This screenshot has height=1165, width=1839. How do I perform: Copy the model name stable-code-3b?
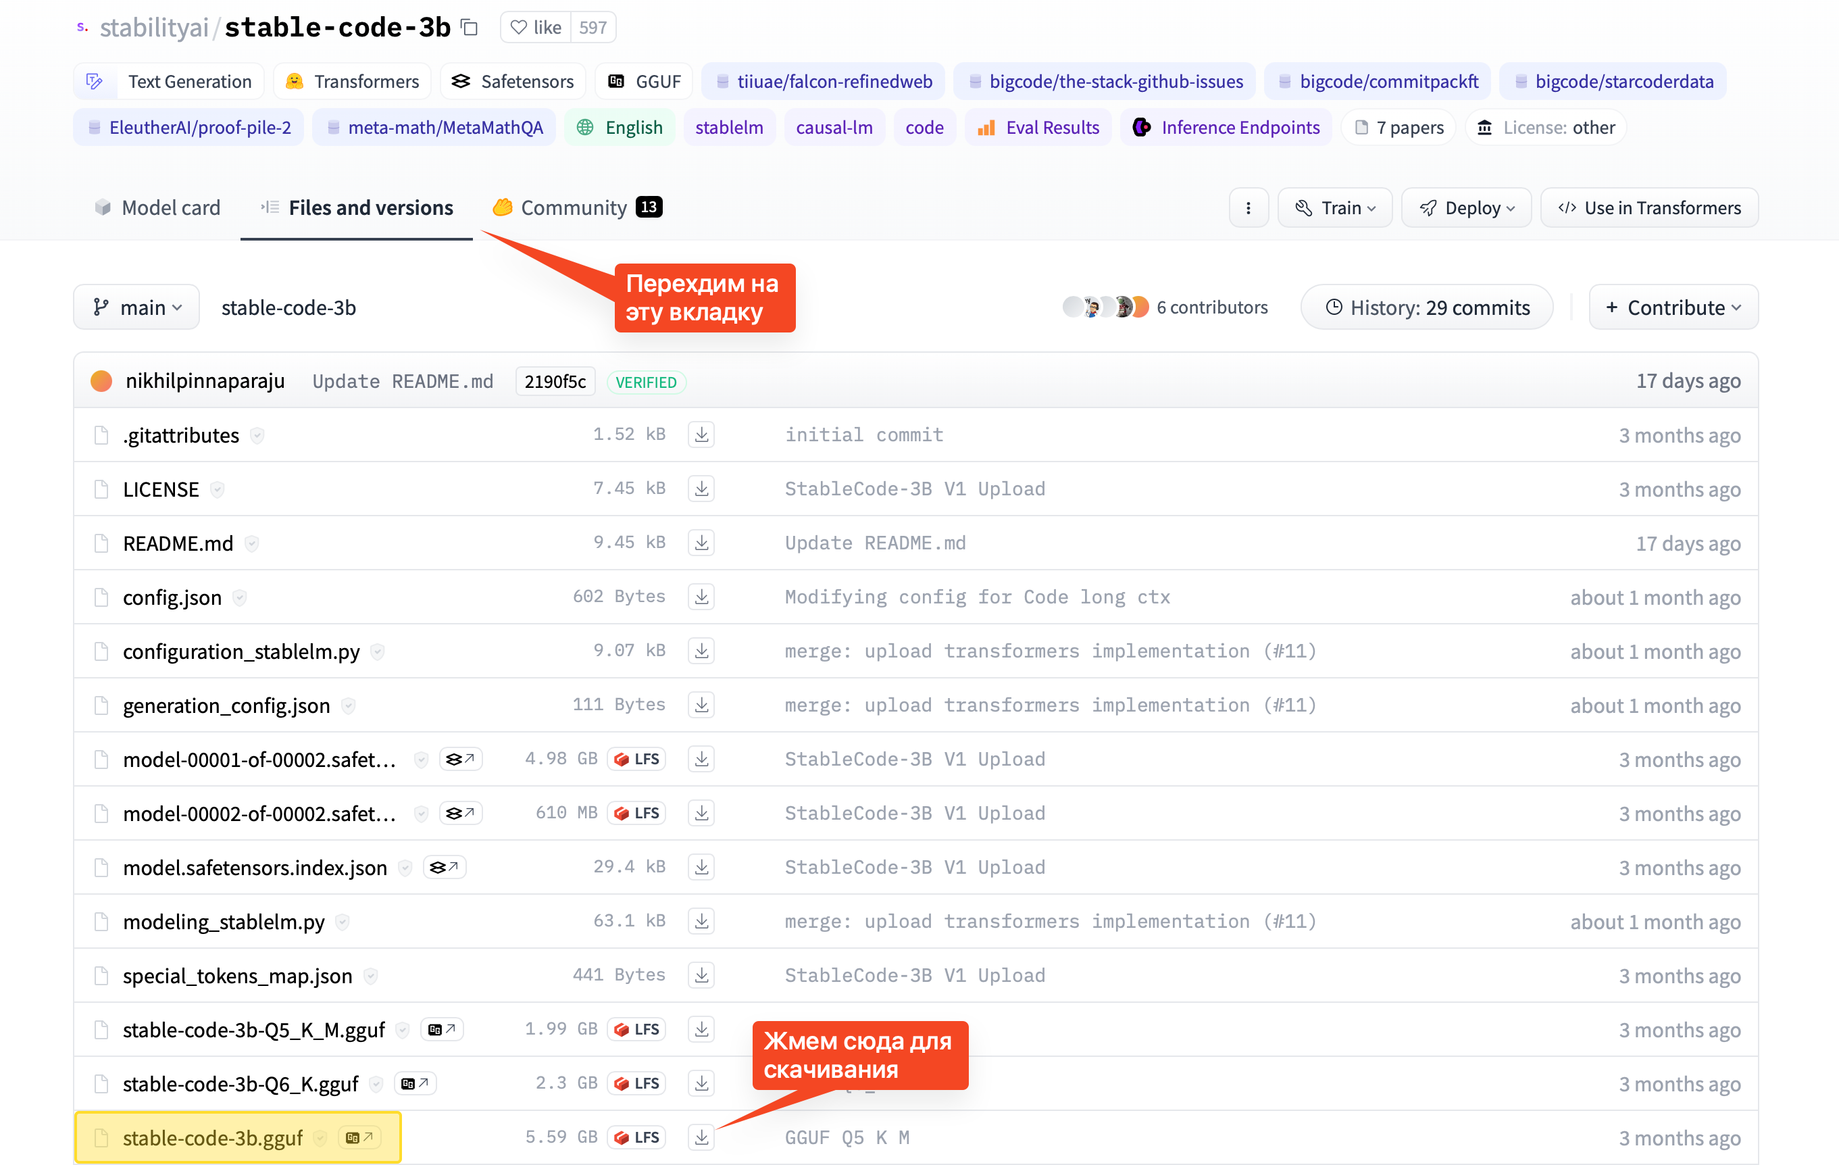click(470, 28)
